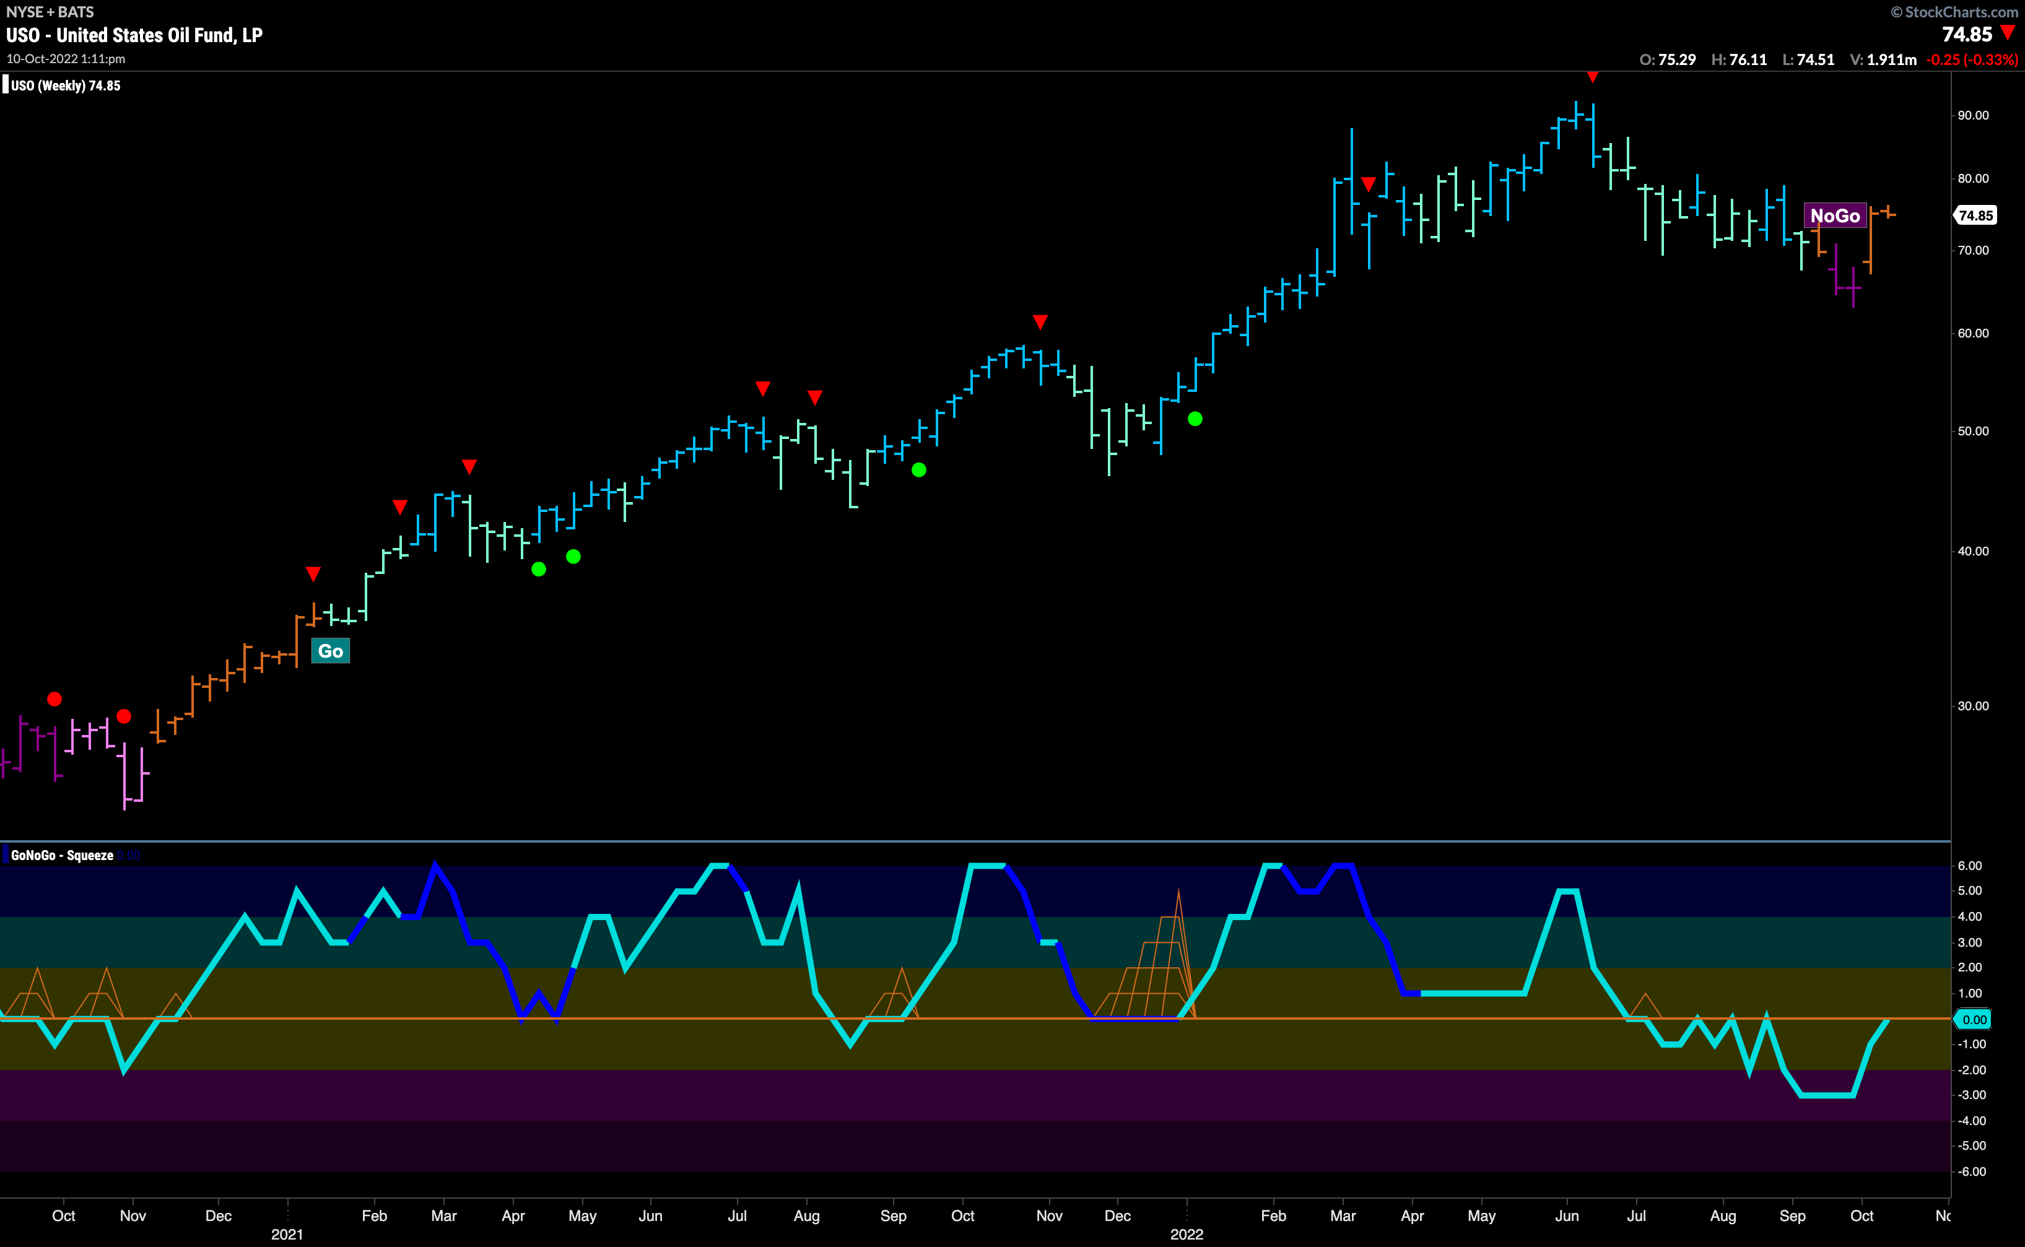Click the V: 1.911m volume value

[x=1883, y=59]
